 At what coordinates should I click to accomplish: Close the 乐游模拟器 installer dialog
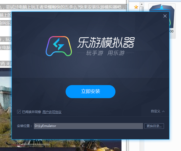point(165,16)
